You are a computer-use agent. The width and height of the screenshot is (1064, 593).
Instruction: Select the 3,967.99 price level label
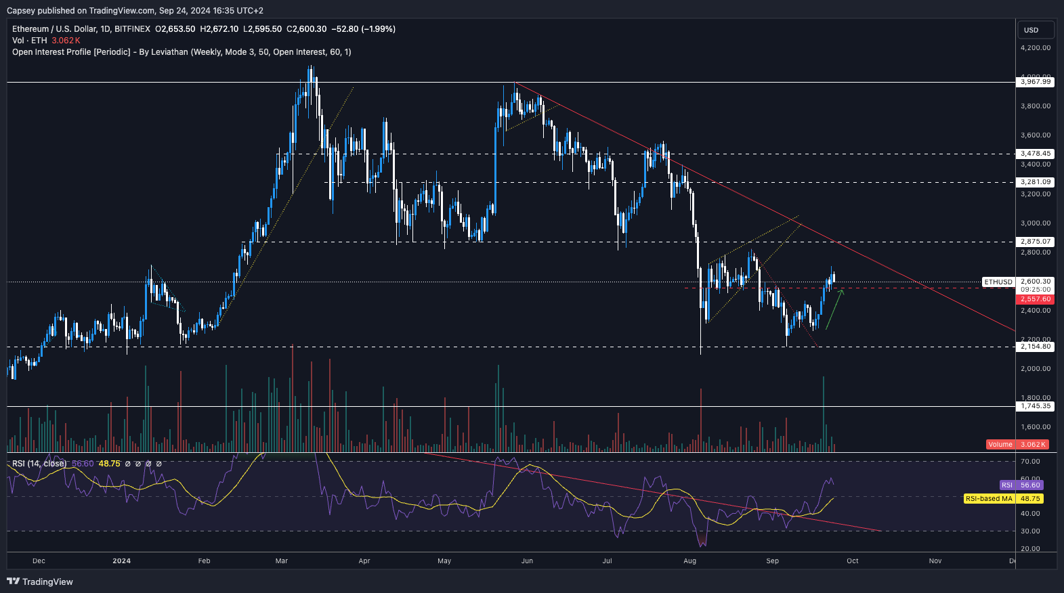click(1036, 82)
